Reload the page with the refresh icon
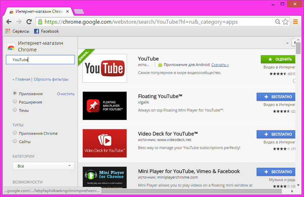 (x=29, y=22)
